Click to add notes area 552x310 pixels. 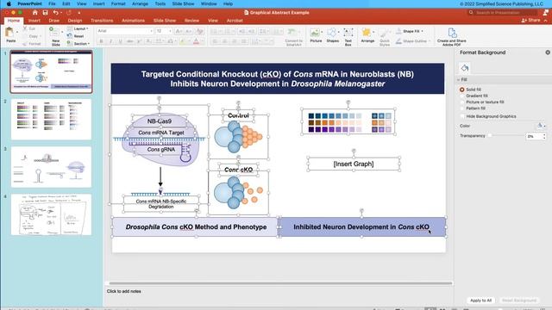tap(124, 291)
